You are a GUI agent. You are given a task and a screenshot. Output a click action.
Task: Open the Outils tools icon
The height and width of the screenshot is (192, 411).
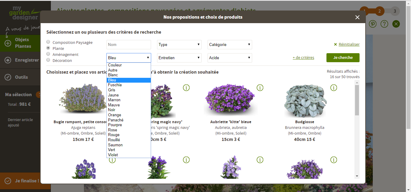(x=8, y=77)
